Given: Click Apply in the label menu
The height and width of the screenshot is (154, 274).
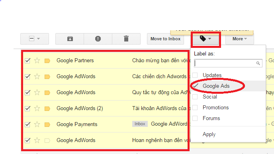Looking at the screenshot, I should point(209,134).
